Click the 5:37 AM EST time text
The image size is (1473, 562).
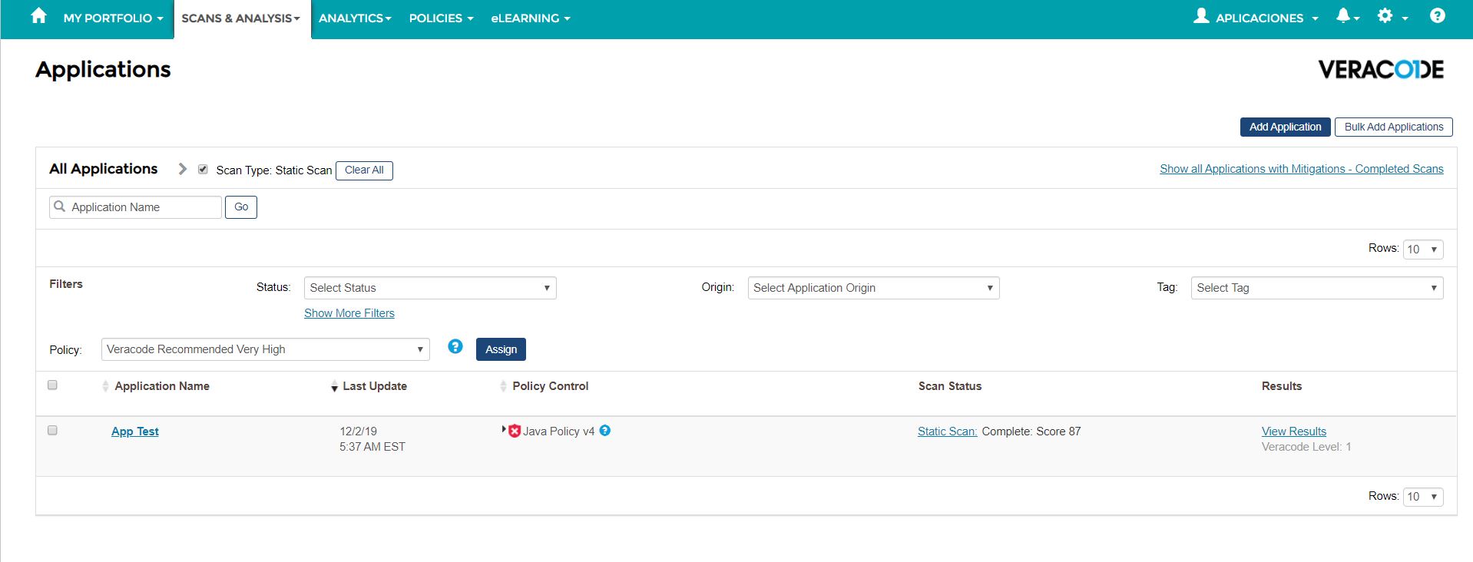[372, 447]
